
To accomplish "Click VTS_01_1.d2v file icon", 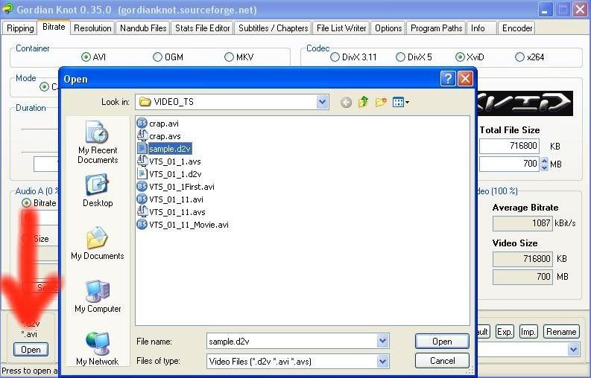I will 142,174.
